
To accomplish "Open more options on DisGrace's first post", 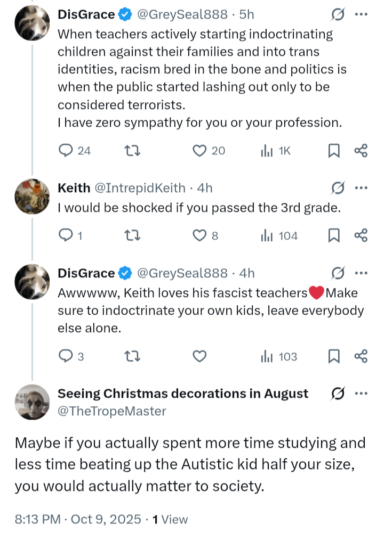I will tap(362, 15).
